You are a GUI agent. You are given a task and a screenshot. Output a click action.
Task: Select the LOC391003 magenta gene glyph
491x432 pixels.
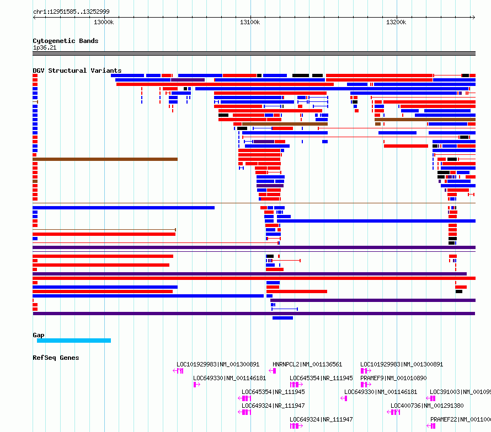(x=431, y=398)
